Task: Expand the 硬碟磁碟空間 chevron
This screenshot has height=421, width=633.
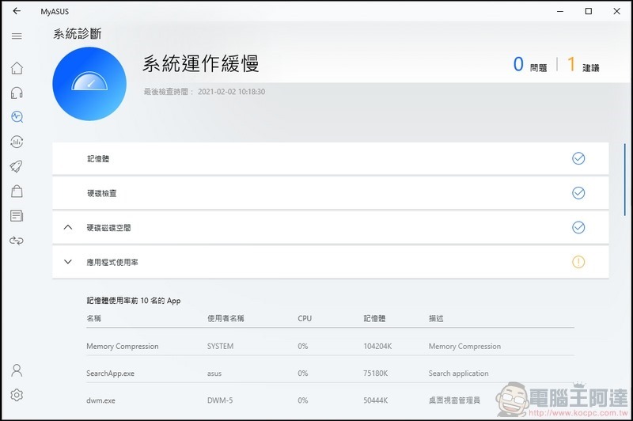Action: 68,227
